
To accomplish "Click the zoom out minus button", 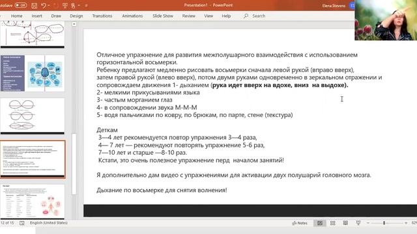I will pos(368,223).
